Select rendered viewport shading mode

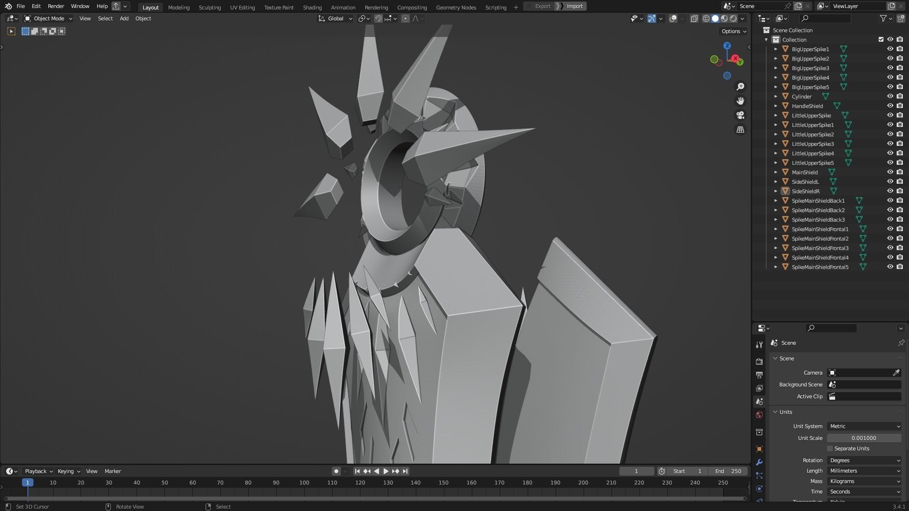click(x=733, y=18)
